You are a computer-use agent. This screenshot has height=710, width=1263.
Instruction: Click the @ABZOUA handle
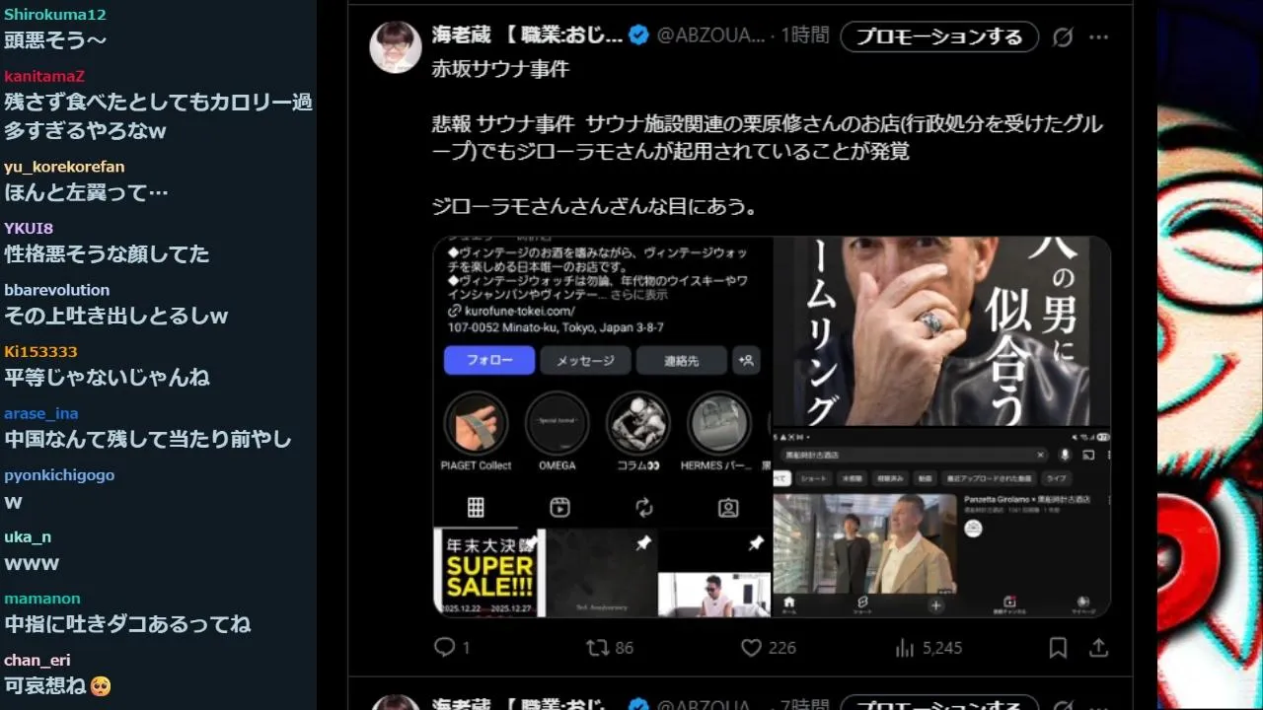point(710,35)
